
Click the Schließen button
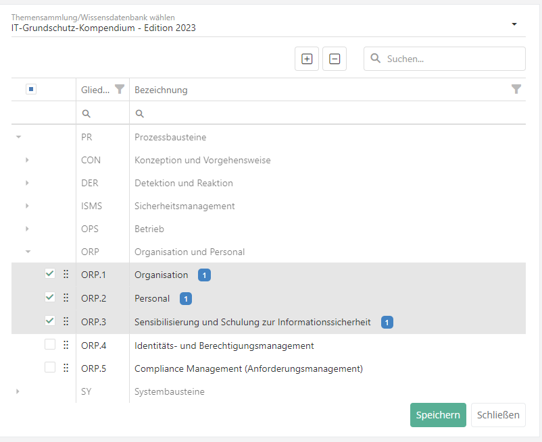497,415
